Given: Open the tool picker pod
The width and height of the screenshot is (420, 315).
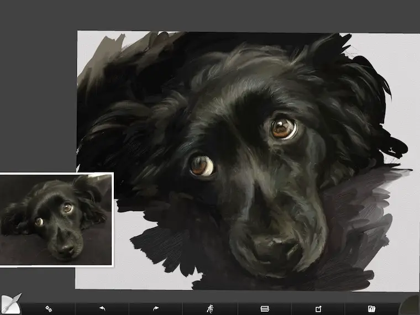Looking at the screenshot, I should pos(9,305).
